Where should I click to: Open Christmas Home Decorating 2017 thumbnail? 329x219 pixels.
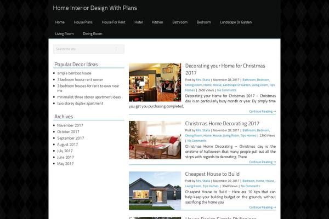click(155, 140)
